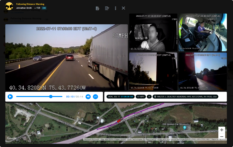
Task: Click the Walter J. Dealtrey address pill
Action: [x=185, y=97]
